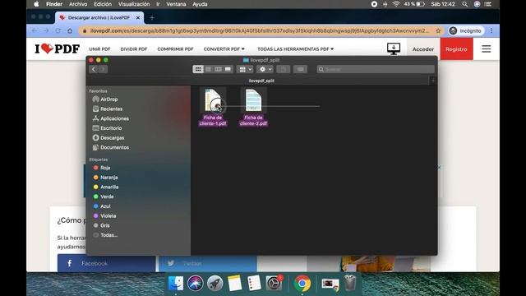Close the Descargar archivo tab
The height and width of the screenshot is (296, 526).
(138, 18)
